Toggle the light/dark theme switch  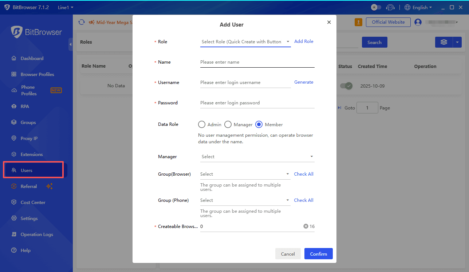click(376, 7)
